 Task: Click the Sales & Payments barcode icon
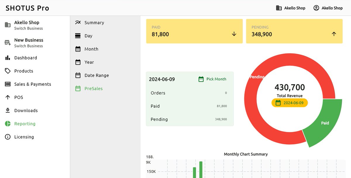[8, 84]
